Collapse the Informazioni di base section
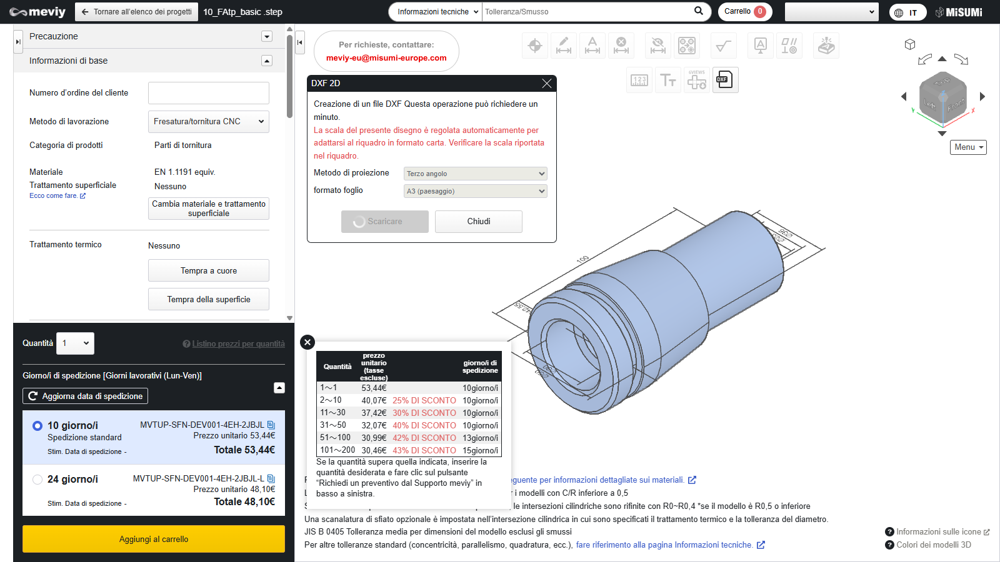Viewport: 1000px width, 562px height. [x=267, y=61]
